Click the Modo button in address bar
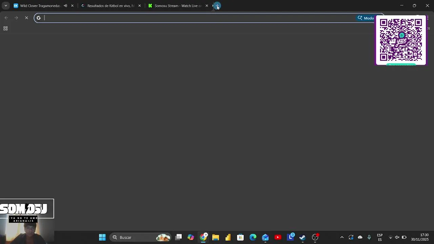Image resolution: width=434 pixels, height=244 pixels. (366, 18)
